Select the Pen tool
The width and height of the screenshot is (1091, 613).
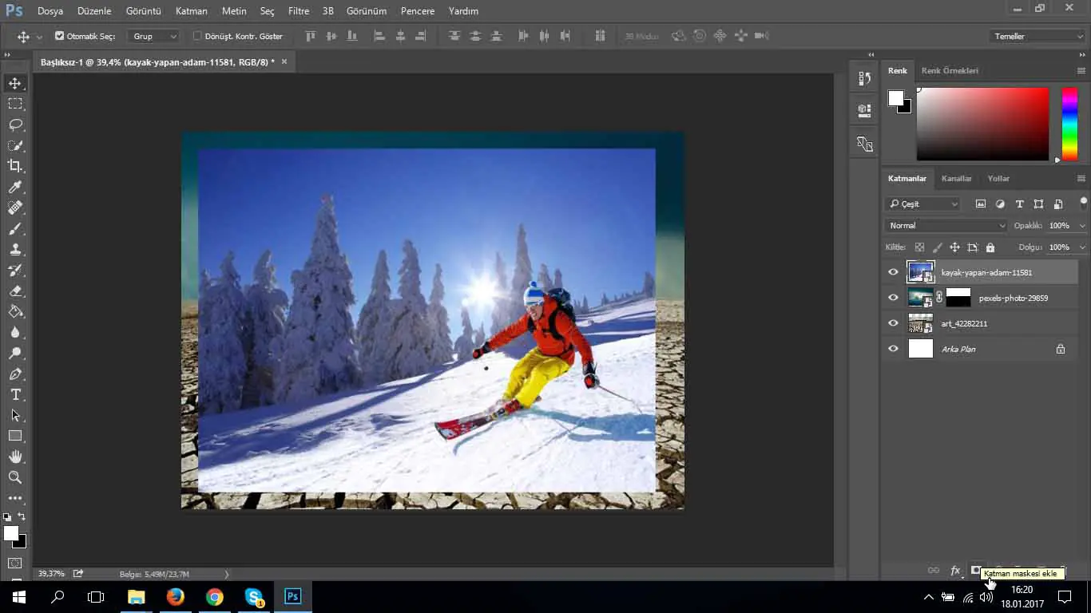point(15,374)
